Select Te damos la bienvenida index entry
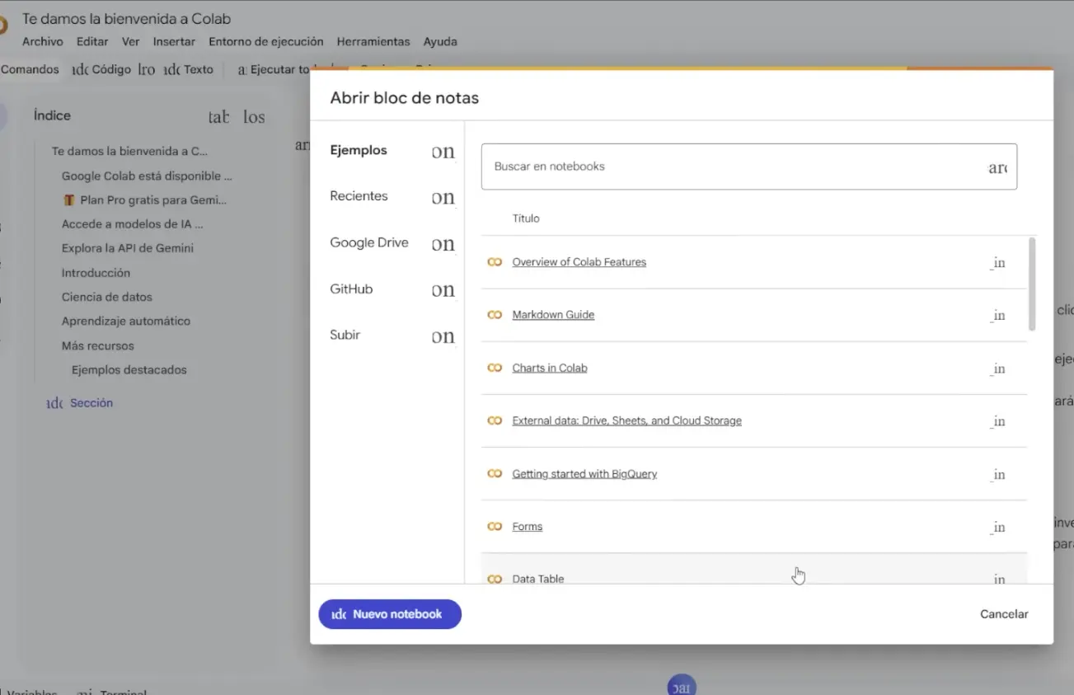Screen dimensions: 1074x695 129,152
